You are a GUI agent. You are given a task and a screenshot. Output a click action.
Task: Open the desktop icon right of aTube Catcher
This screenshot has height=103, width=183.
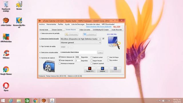(19, 23)
